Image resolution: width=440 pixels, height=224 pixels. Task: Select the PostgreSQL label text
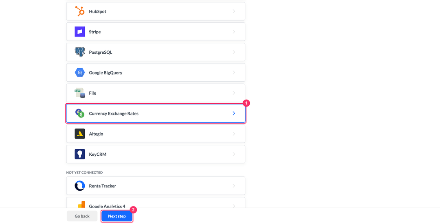[x=101, y=52]
